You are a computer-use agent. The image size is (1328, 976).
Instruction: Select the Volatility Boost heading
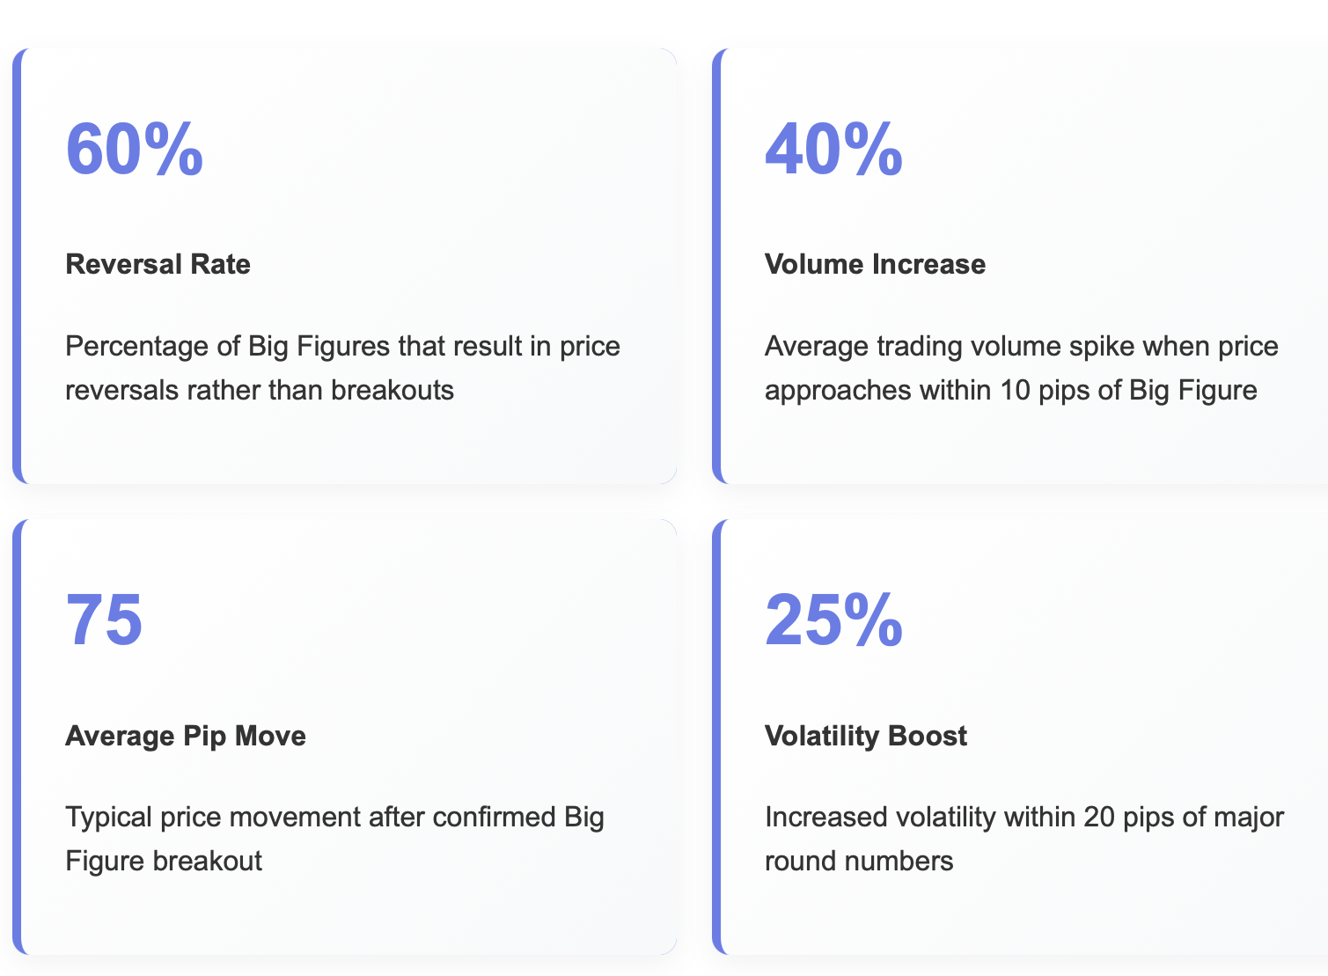click(x=866, y=736)
